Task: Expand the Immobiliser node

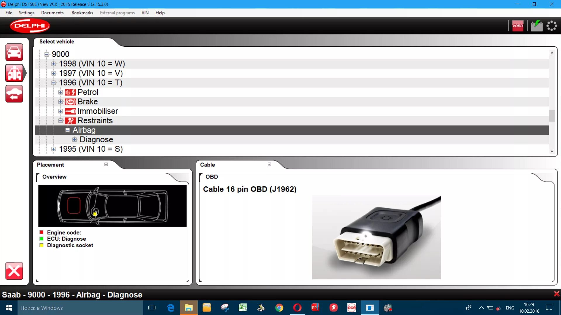Action: click(60, 111)
